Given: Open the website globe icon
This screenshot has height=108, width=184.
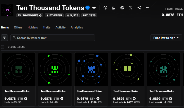Looking at the screenshot, I should (122, 8).
